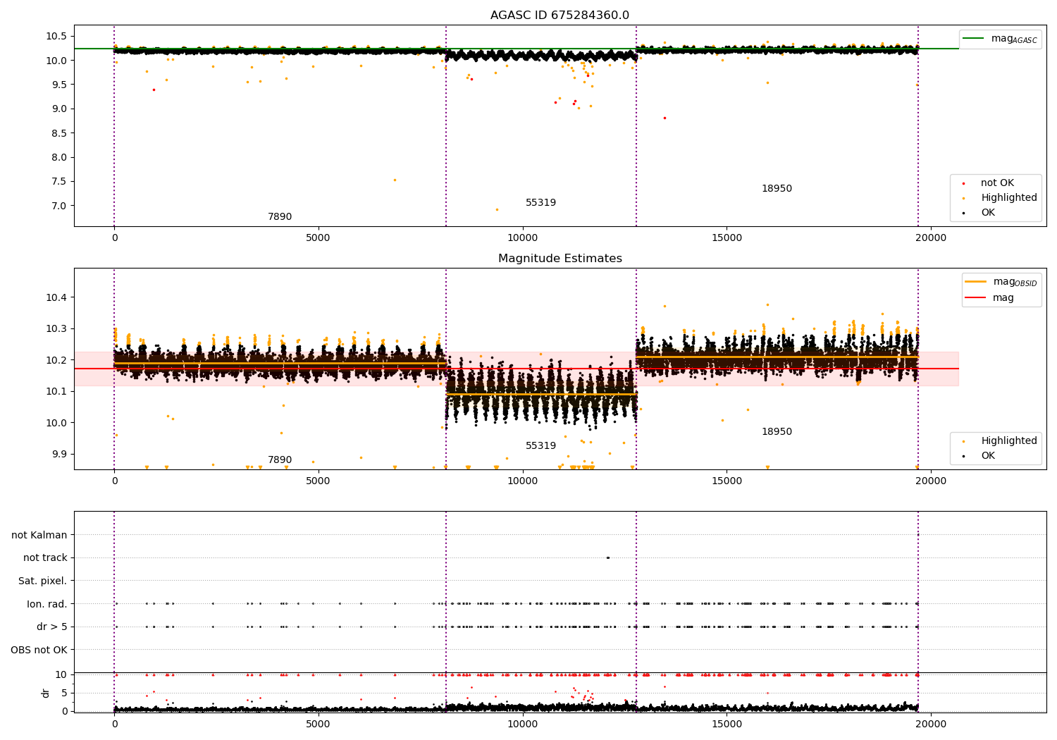The height and width of the screenshot is (740, 1057).
Task: Click the 'OBS not OK' axis label
Action: (39, 650)
